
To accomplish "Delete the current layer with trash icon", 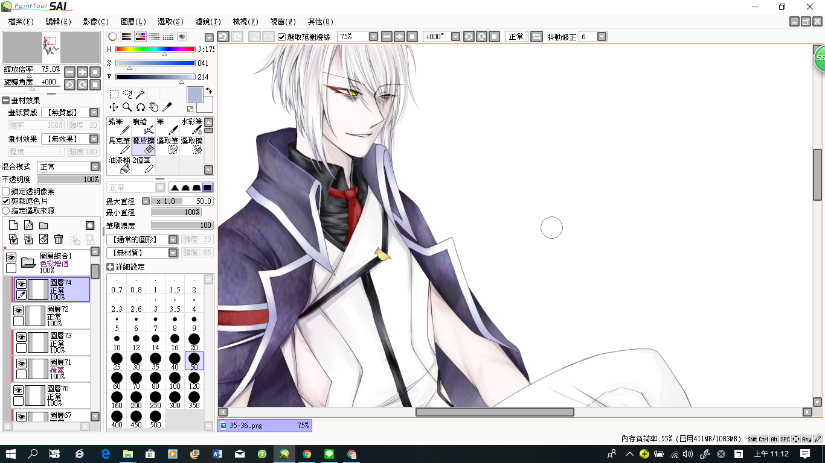I will click(x=59, y=239).
